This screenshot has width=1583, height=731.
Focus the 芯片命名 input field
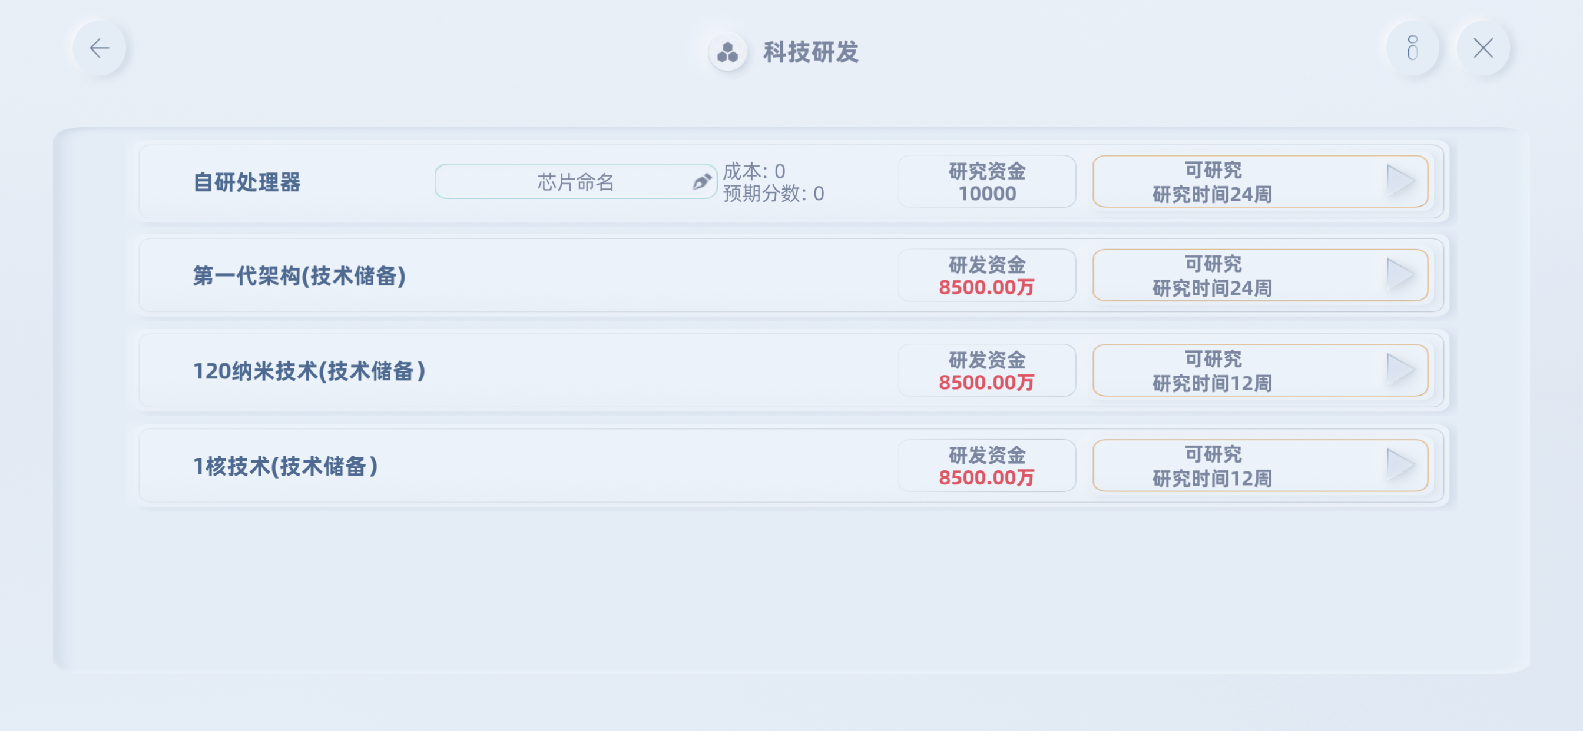tap(565, 182)
